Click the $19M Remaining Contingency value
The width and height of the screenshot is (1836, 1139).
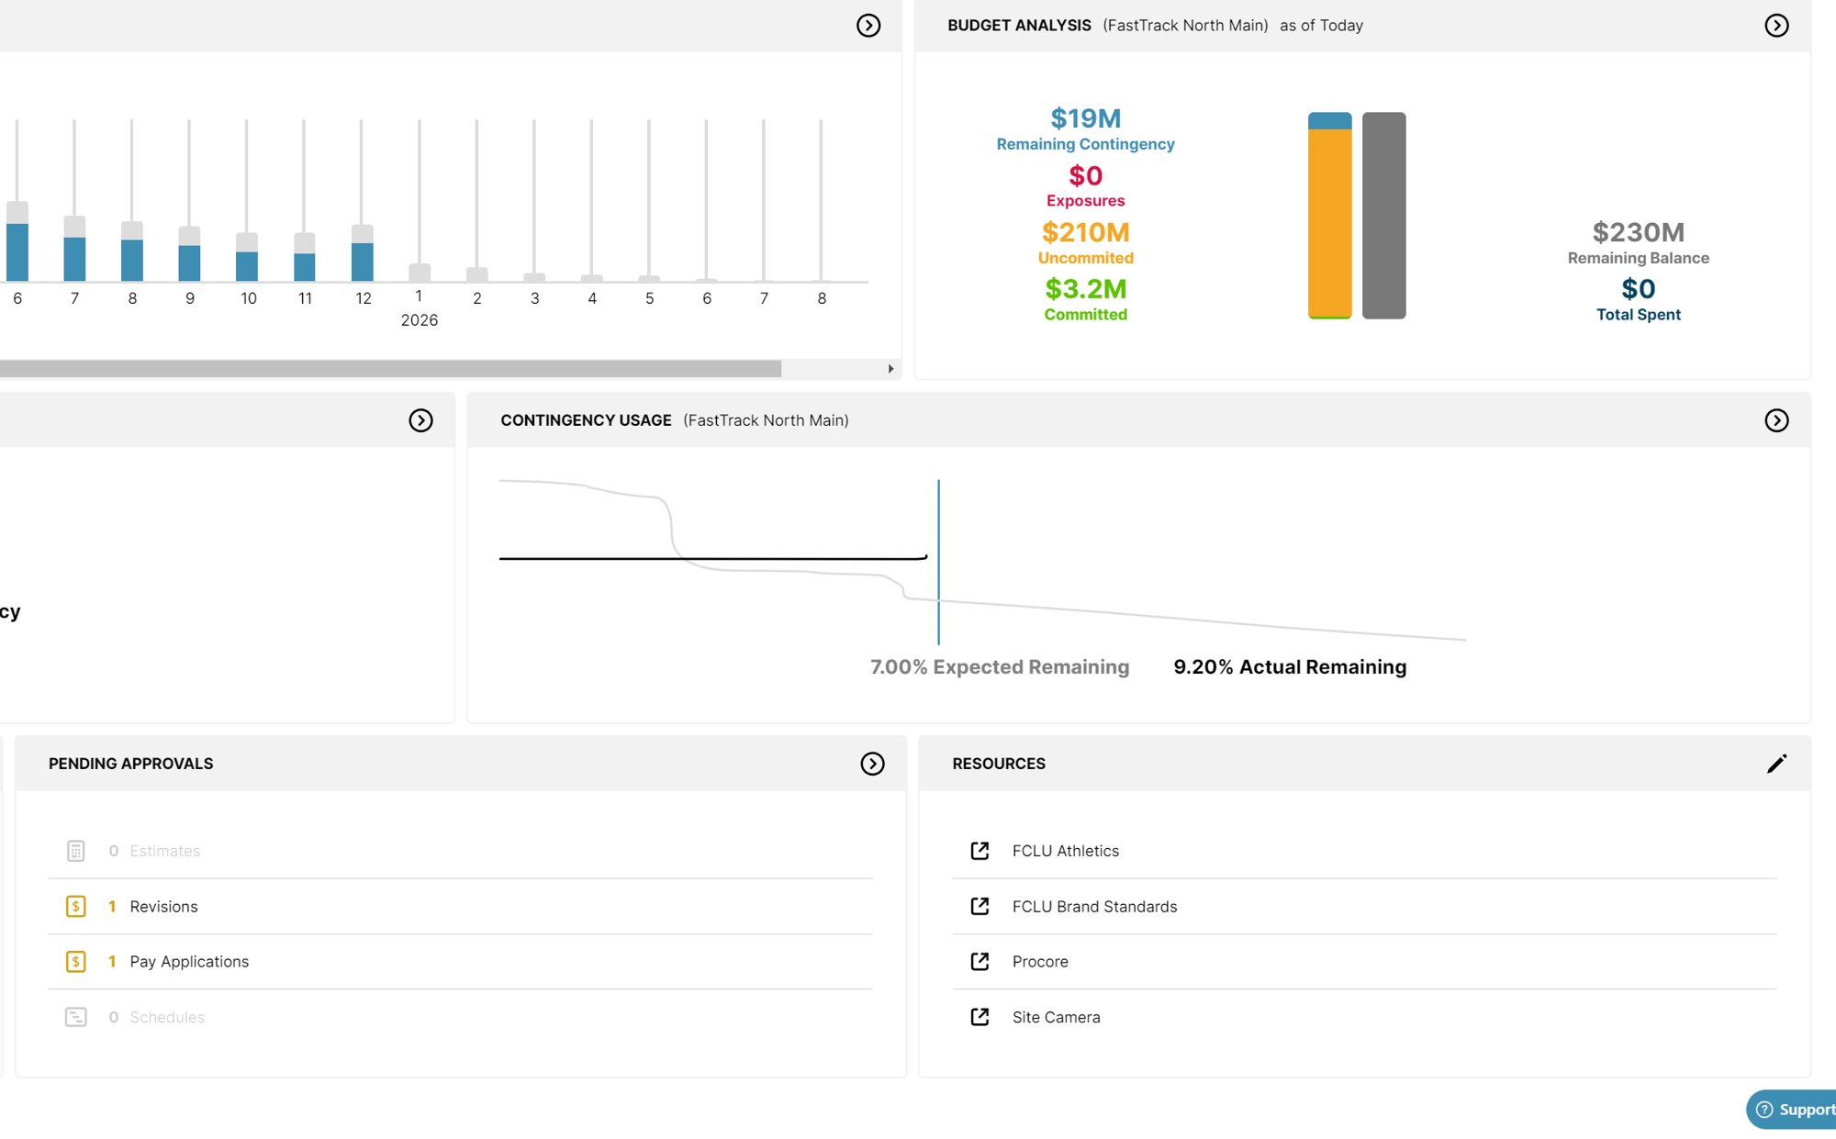[x=1086, y=118]
